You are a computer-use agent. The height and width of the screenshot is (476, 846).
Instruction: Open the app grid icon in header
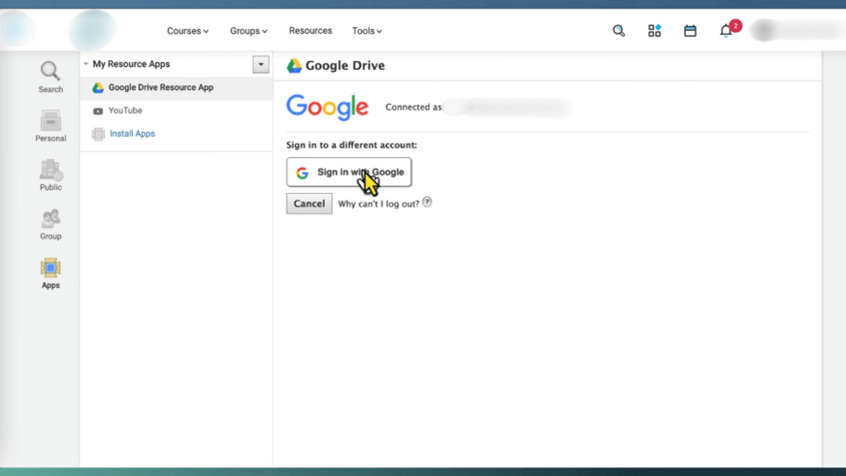coord(654,31)
